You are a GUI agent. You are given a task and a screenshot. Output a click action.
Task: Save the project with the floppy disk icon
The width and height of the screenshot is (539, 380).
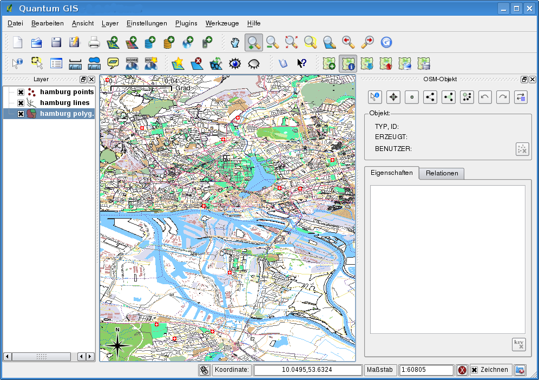(56, 42)
